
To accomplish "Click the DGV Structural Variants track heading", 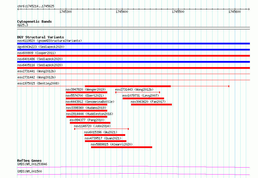I will pyautogui.click(x=41, y=37).
